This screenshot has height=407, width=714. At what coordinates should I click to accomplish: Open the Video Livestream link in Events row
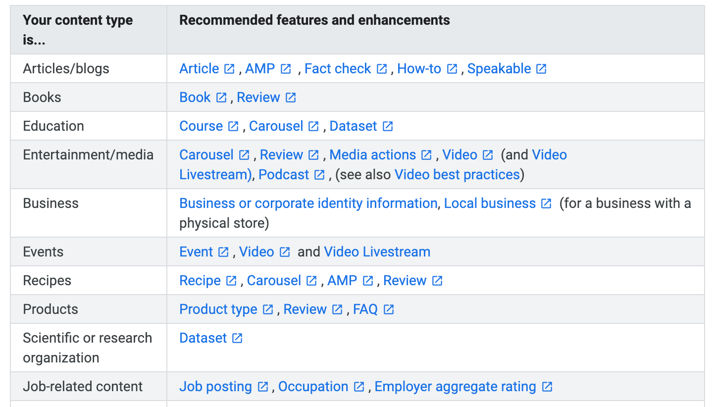(377, 252)
